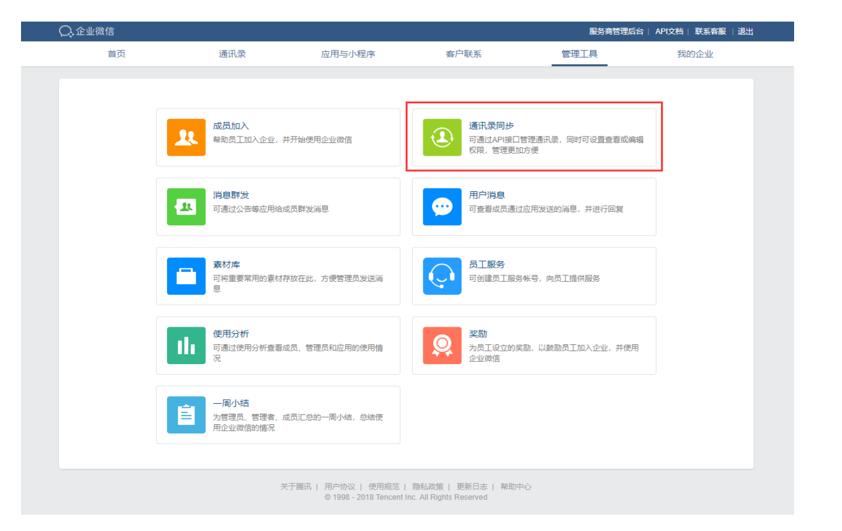This screenshot has height=531, width=842.
Task: Select the 客户联系 tab
Action: 464,54
